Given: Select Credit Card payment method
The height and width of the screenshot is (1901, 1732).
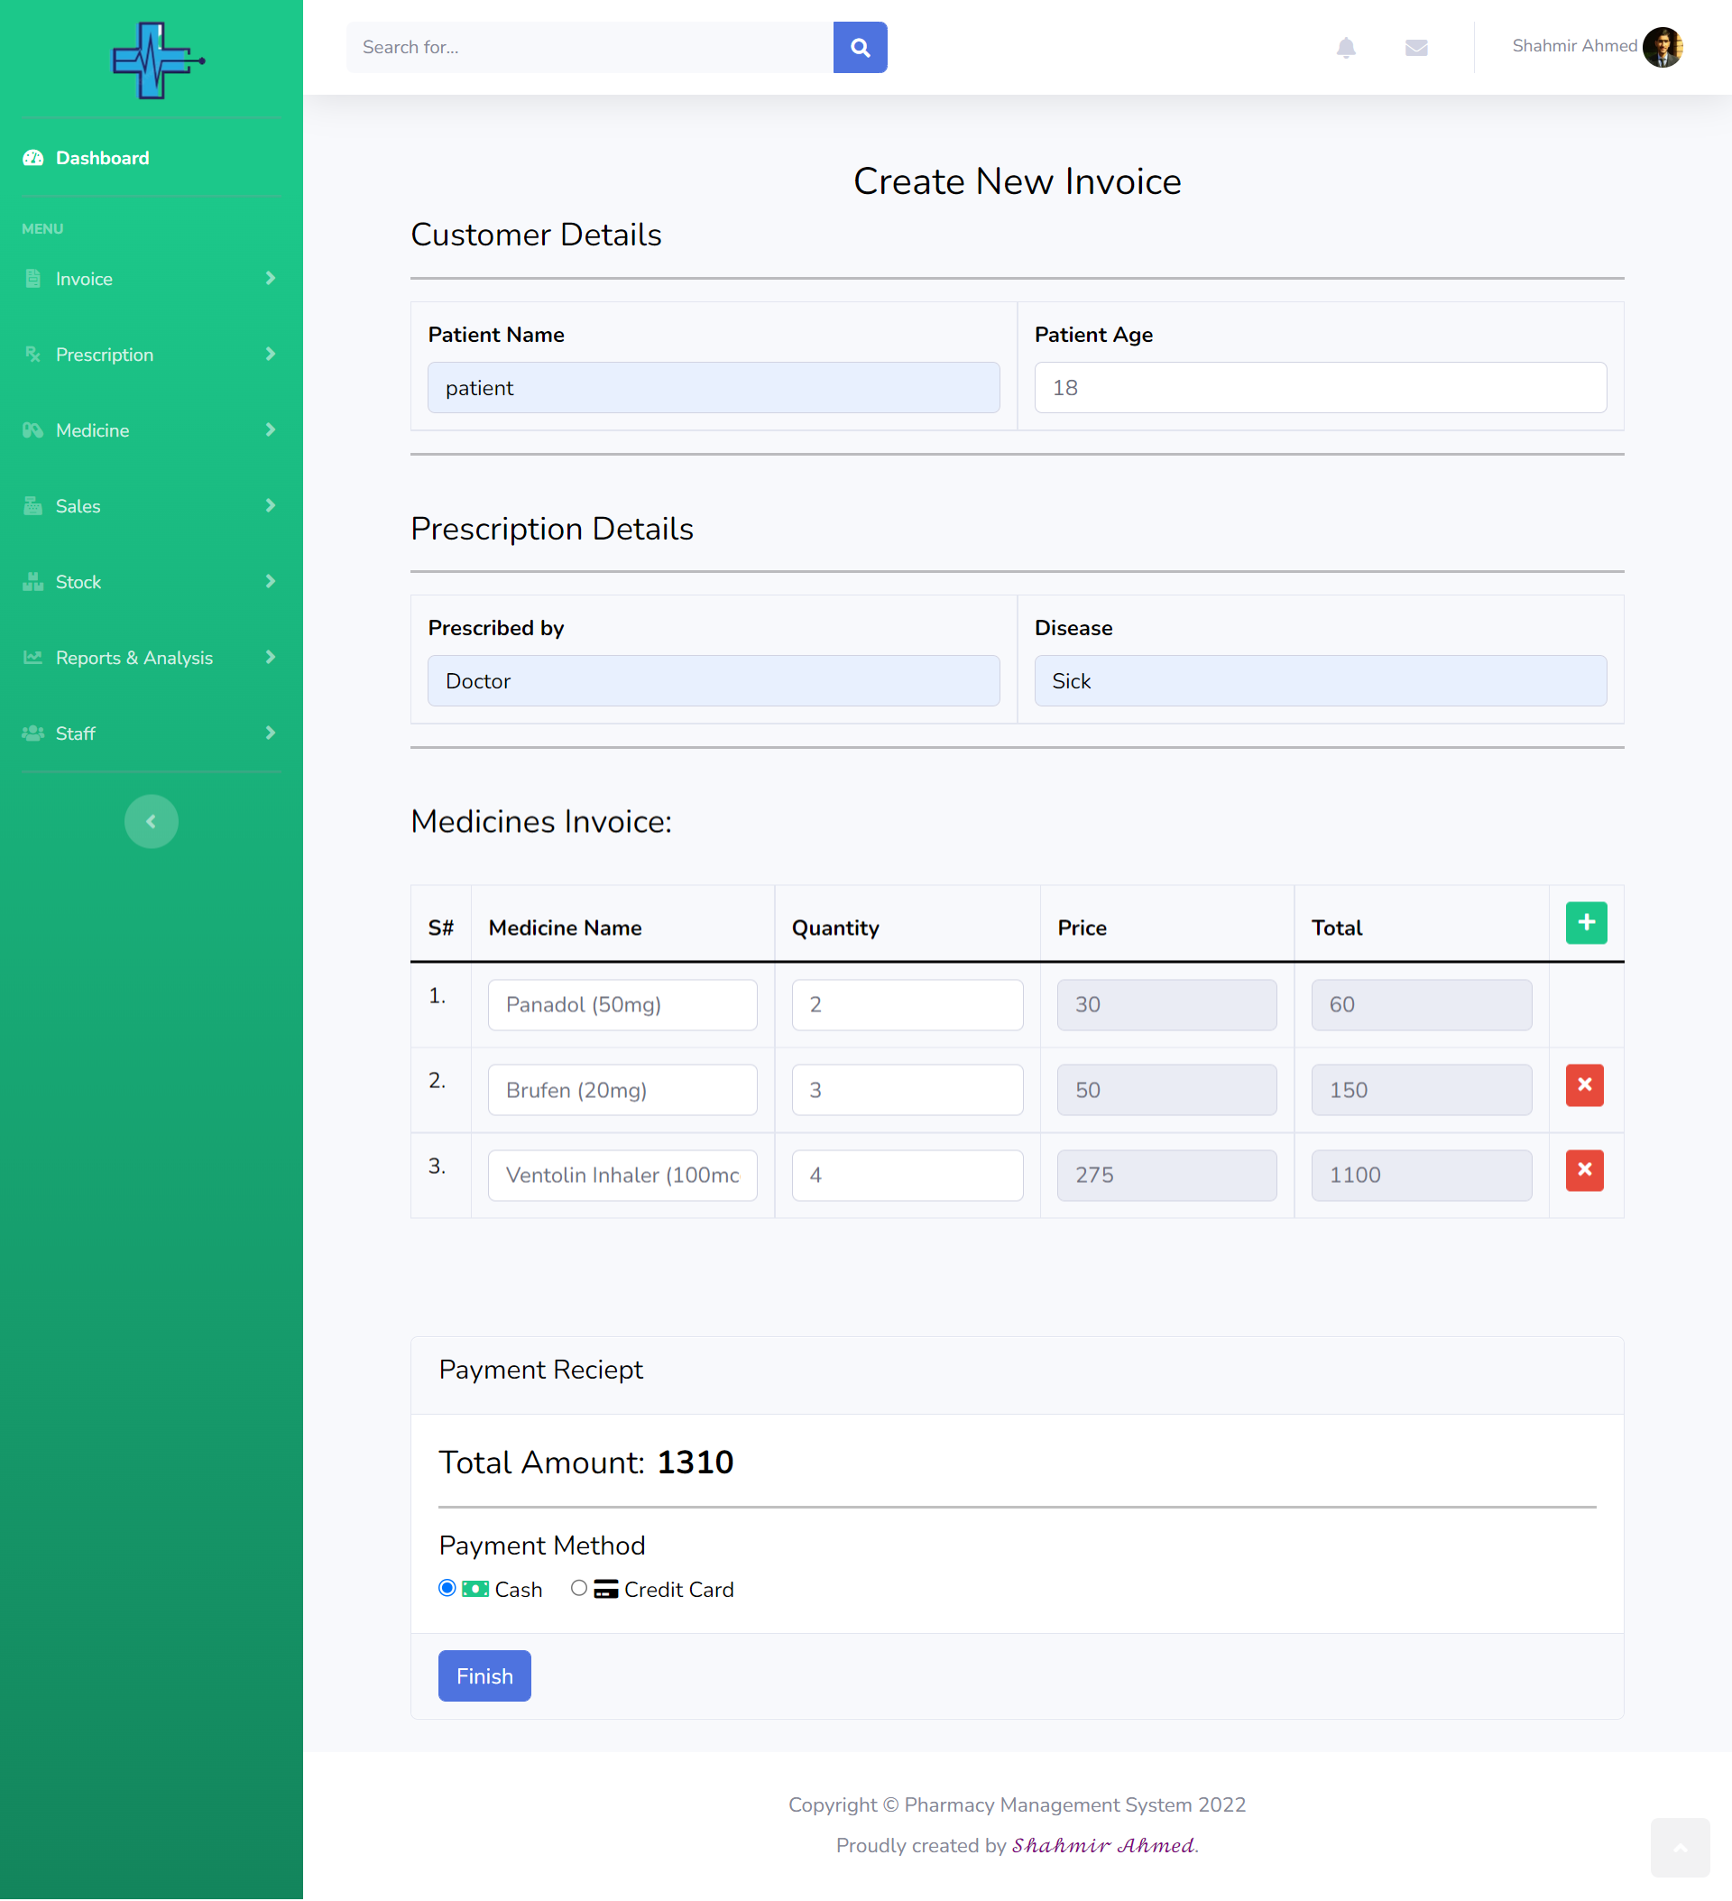Looking at the screenshot, I should click(579, 1588).
